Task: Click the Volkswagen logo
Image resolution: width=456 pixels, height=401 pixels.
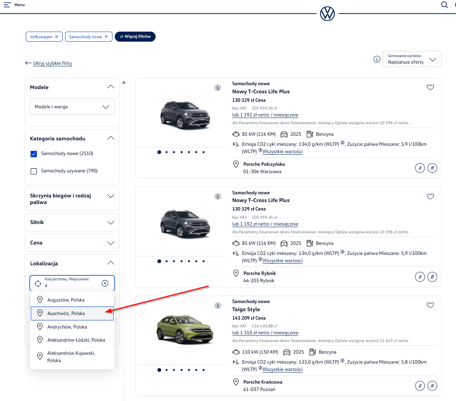Action: pos(327,13)
